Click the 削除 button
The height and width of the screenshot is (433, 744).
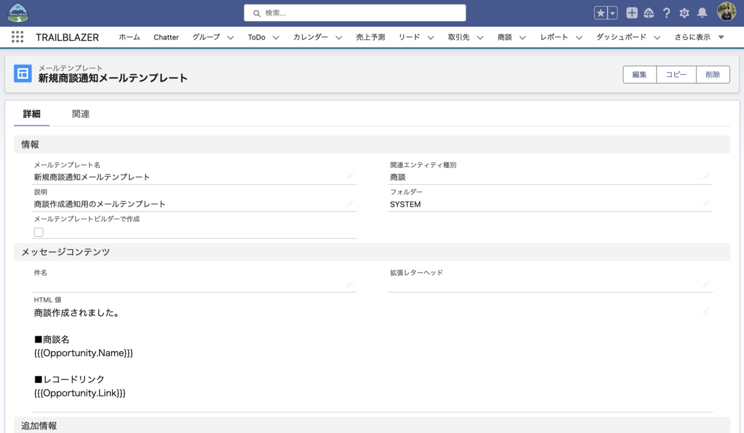point(713,74)
